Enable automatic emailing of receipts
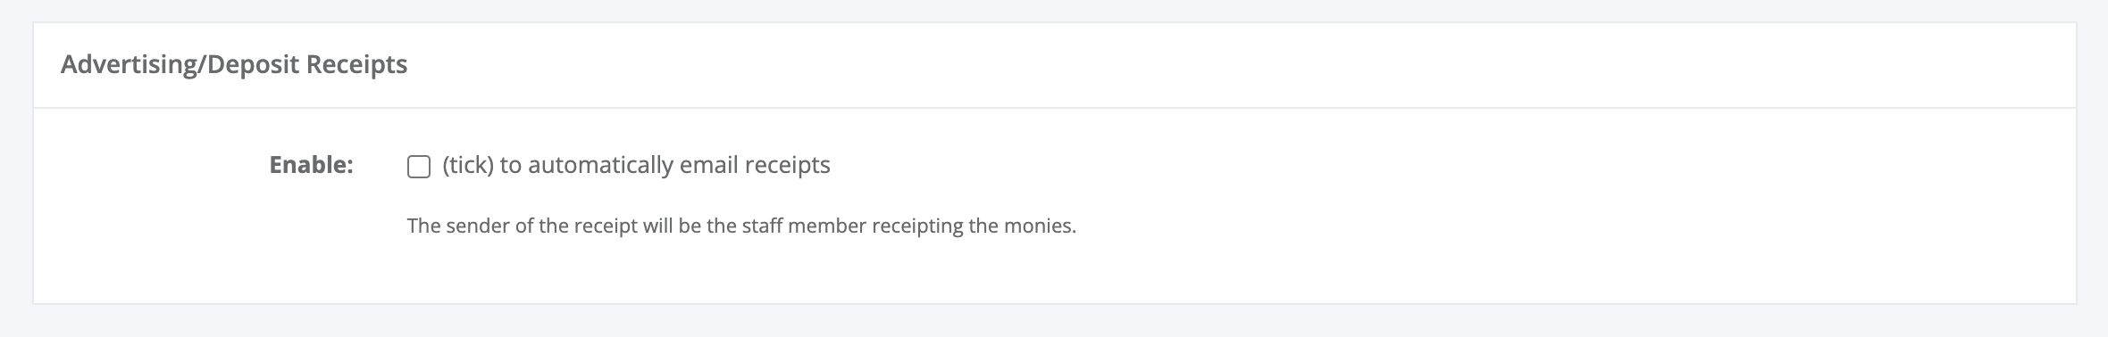Viewport: 2108px width, 337px height. coord(418,167)
